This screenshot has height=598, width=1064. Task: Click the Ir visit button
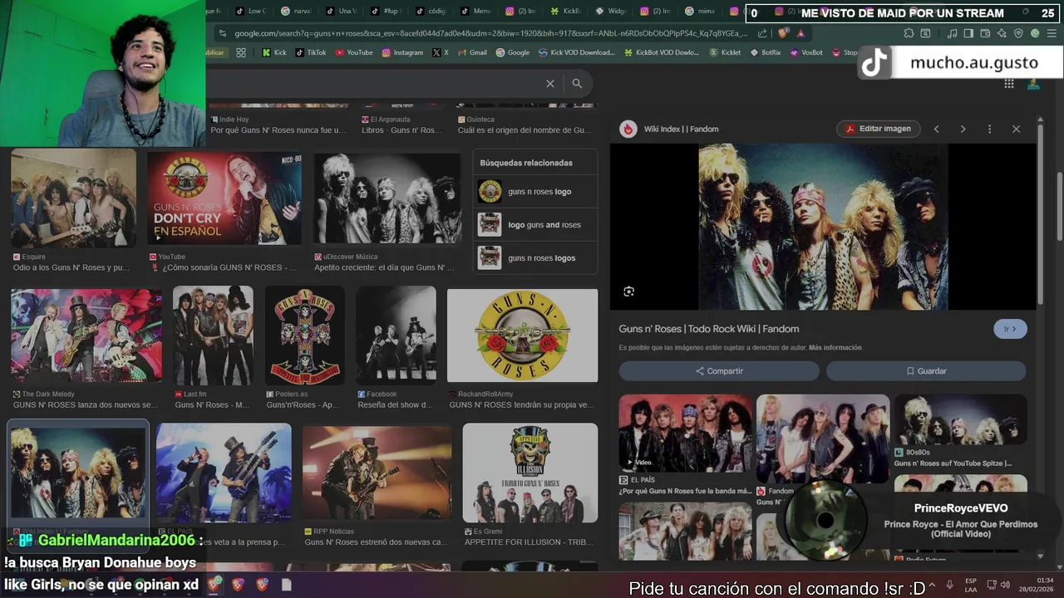(1010, 329)
